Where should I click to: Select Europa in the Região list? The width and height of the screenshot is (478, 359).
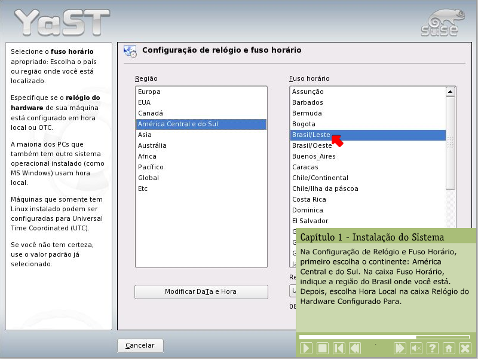[x=149, y=92]
